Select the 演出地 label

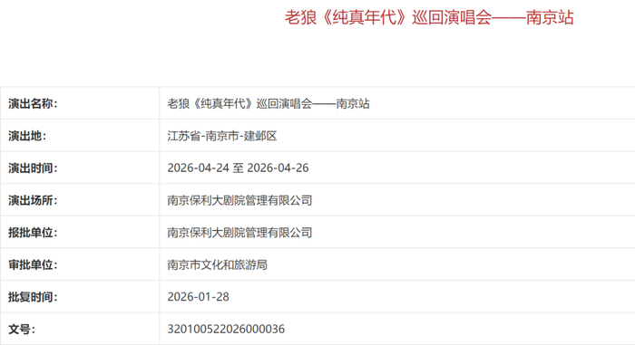(x=27, y=136)
